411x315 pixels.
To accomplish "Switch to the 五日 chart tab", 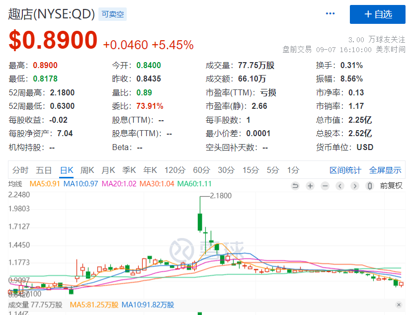I will click(x=44, y=170).
